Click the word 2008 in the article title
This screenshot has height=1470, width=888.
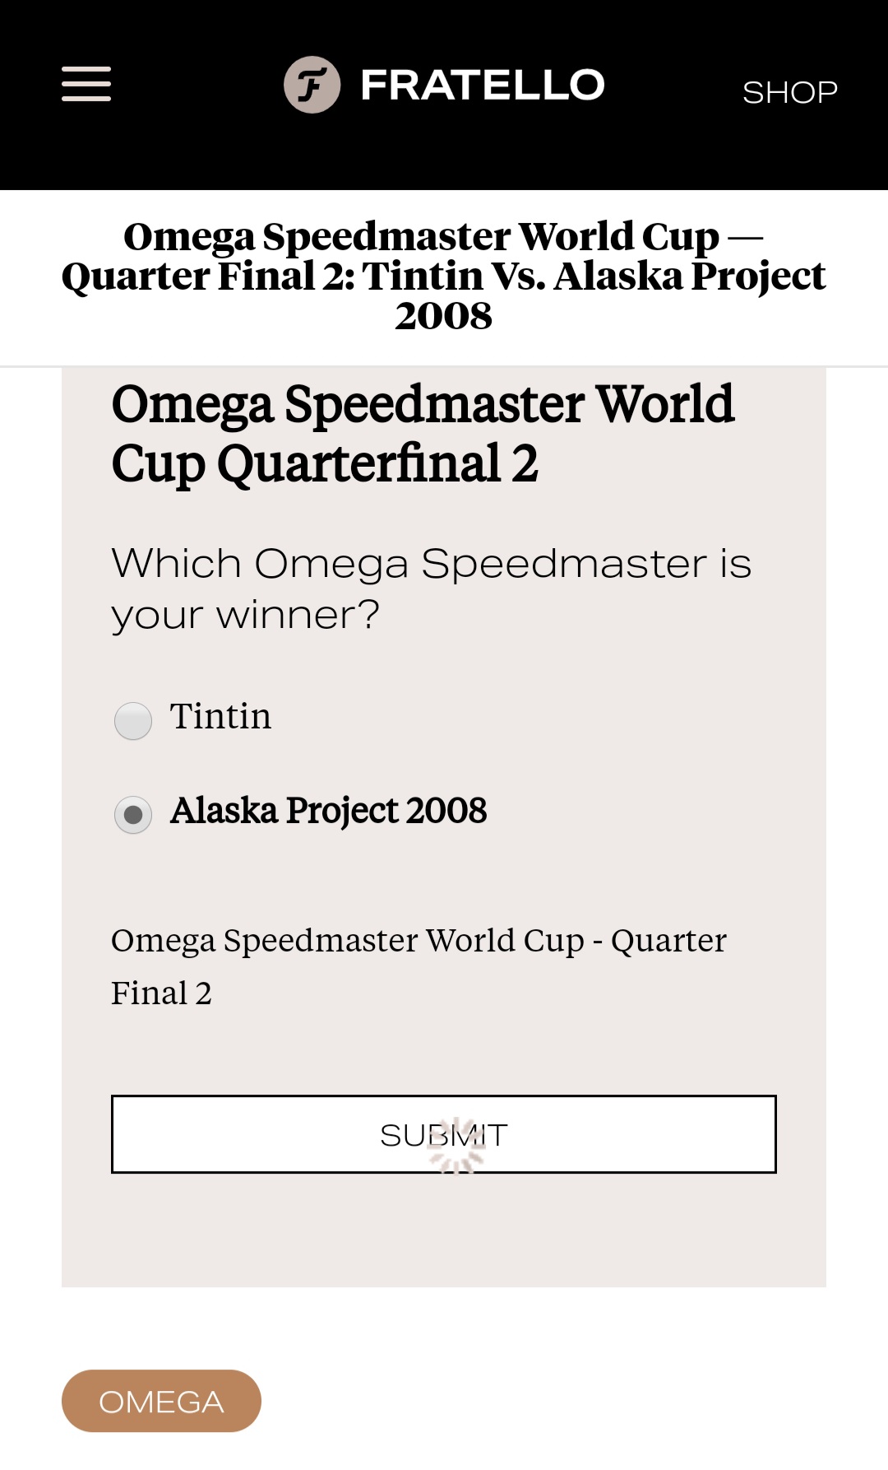pyautogui.click(x=444, y=316)
